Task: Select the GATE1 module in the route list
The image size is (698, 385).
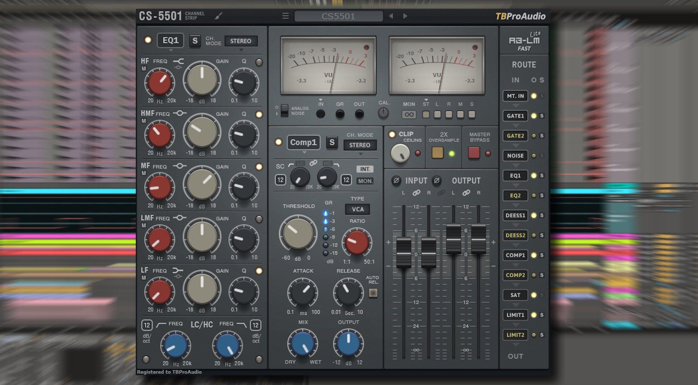Action: (x=515, y=116)
